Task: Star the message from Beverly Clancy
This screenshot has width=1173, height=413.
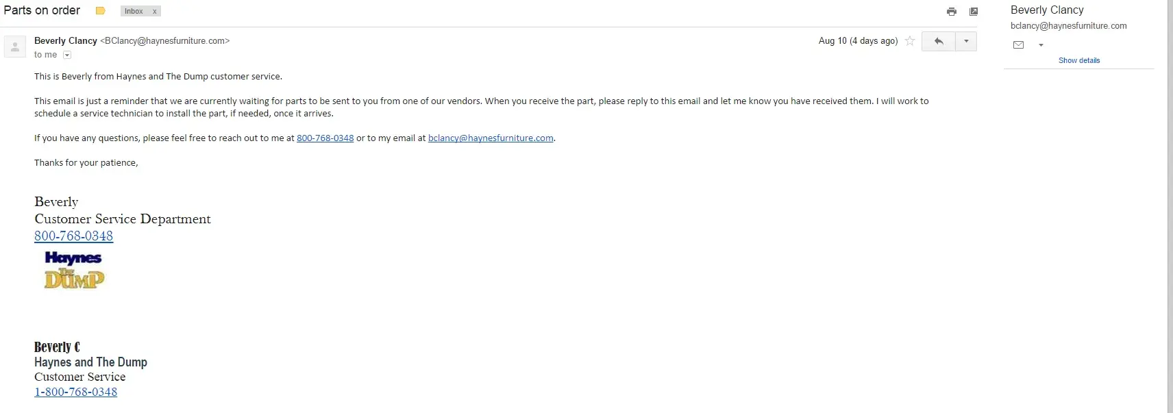Action: click(x=910, y=41)
